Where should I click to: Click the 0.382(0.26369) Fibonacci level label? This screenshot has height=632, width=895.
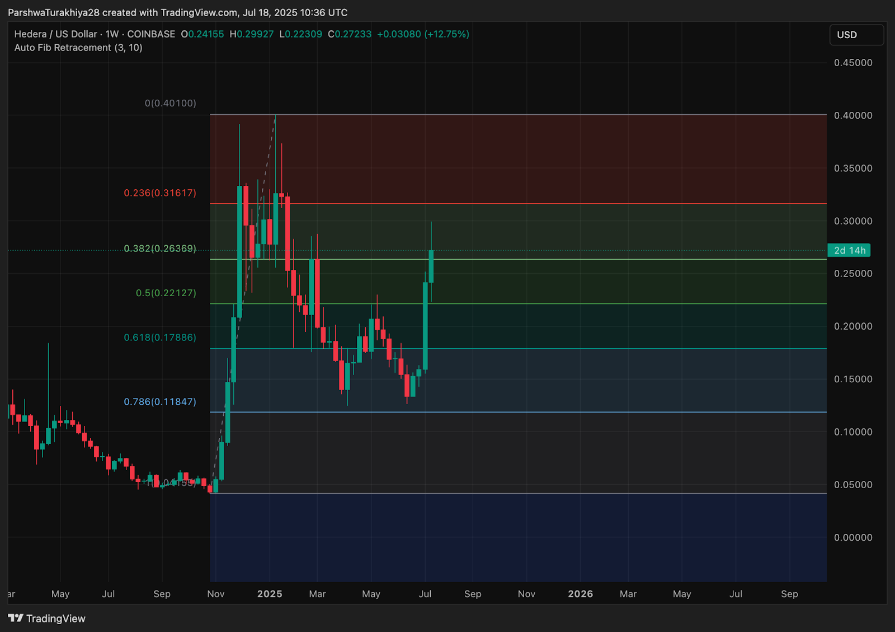pos(160,248)
